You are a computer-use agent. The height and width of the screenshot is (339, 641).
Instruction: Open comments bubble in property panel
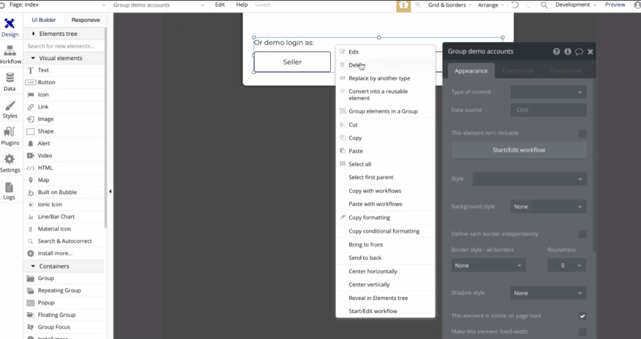tap(579, 52)
